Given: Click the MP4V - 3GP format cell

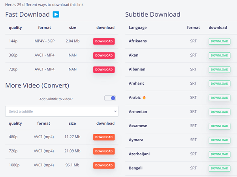Looking at the screenshot, I should click(44, 41).
